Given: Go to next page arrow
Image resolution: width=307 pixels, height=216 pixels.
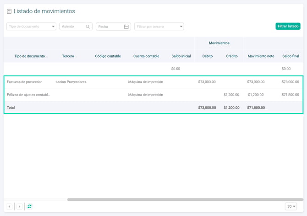Looking at the screenshot, I should 19,206.
